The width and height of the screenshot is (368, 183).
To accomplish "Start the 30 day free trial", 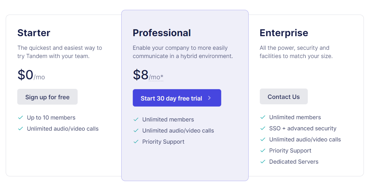I will (x=171, y=98).
